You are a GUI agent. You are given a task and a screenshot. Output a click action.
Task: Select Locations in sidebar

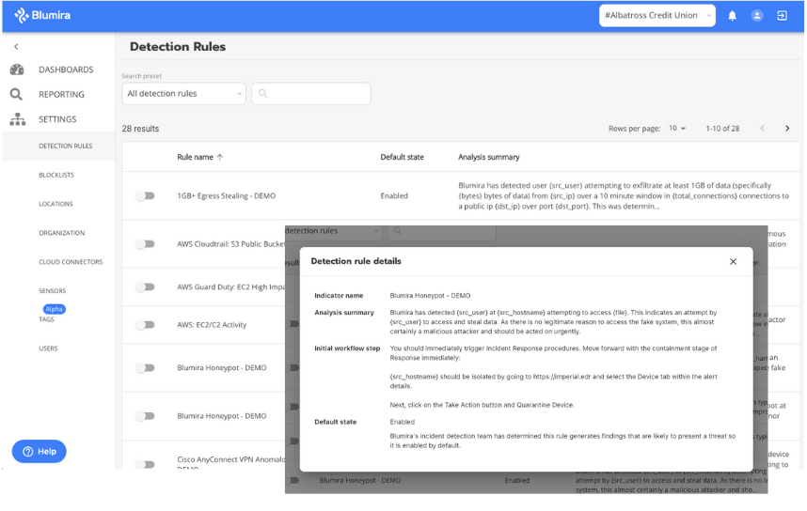pyautogui.click(x=55, y=204)
